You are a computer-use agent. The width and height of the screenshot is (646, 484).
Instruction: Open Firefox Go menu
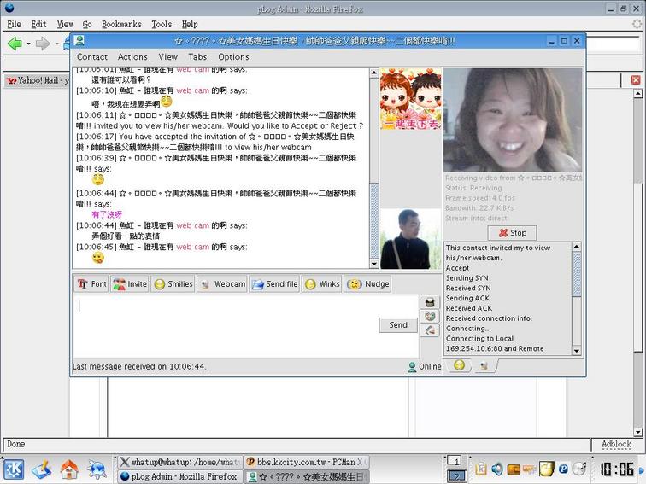[x=87, y=24]
